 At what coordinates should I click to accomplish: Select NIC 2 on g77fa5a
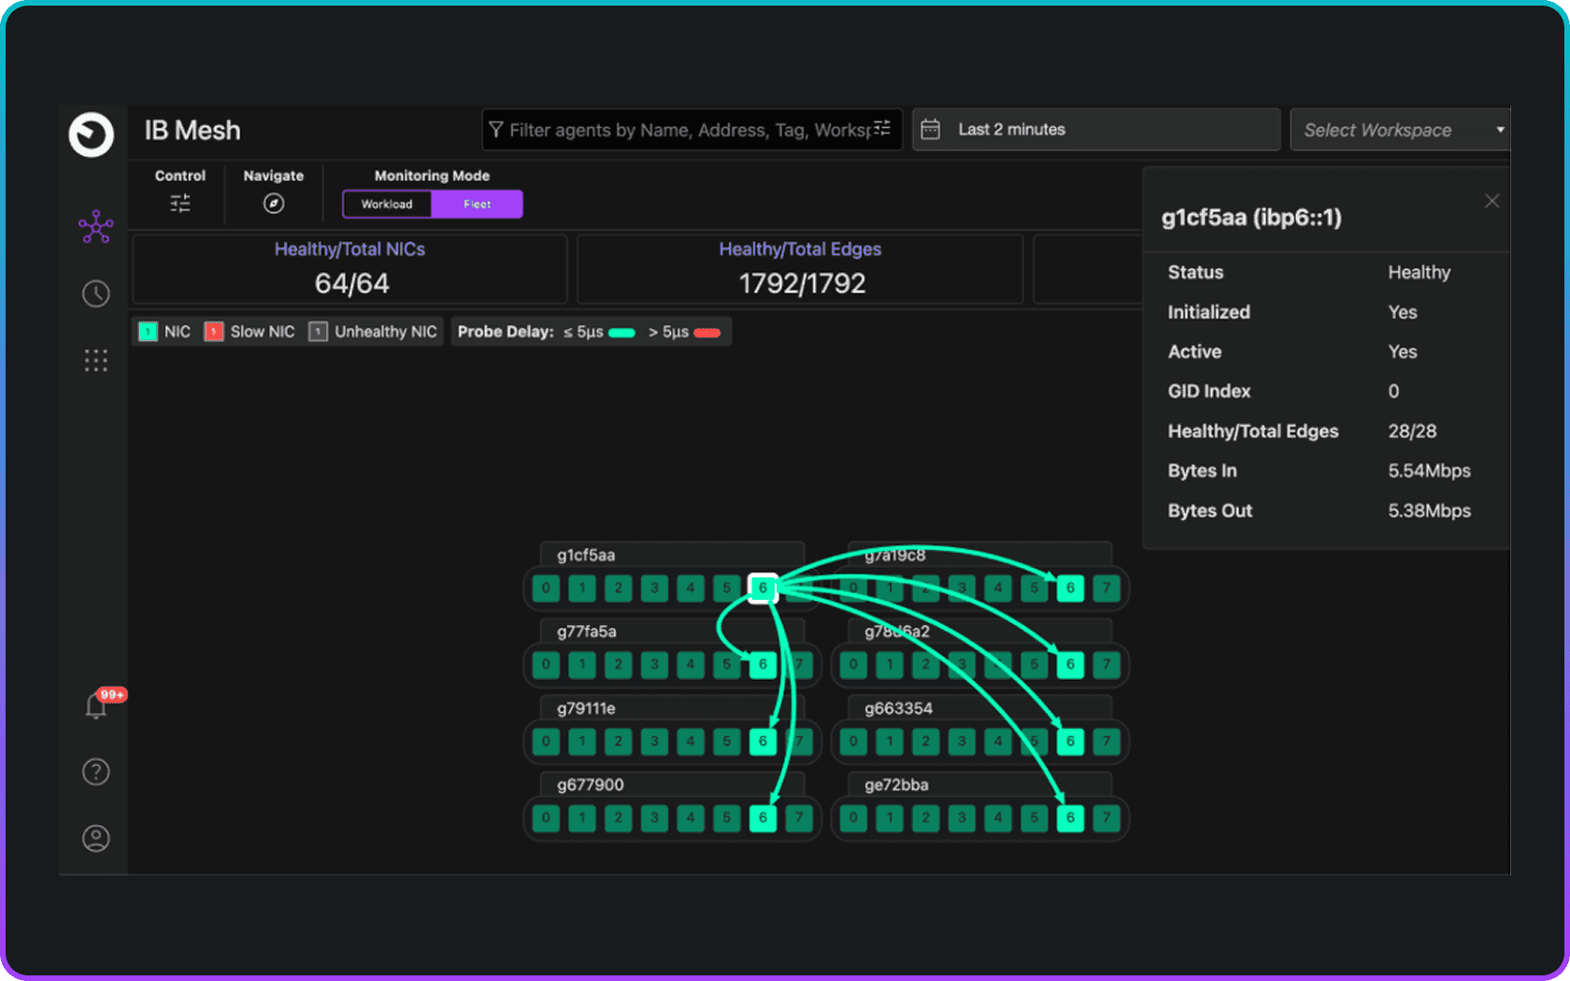(618, 665)
